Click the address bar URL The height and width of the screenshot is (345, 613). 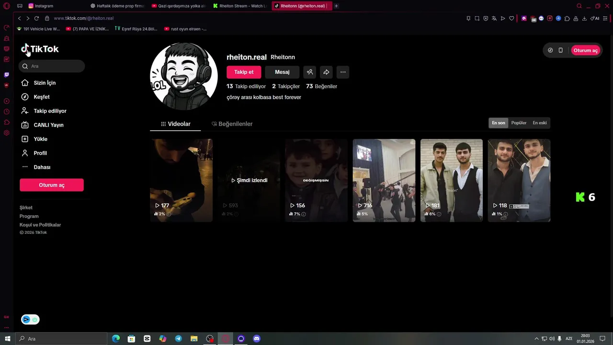coord(84,18)
